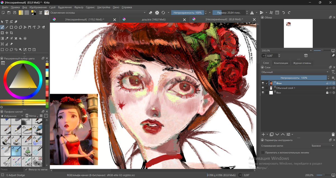This screenshot has height=178, width=336.
Task: Open Избранное brush tag dropdown
Action: click(12, 116)
